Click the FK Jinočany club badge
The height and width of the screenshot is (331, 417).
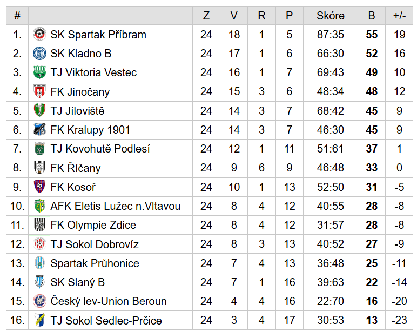[x=39, y=91]
